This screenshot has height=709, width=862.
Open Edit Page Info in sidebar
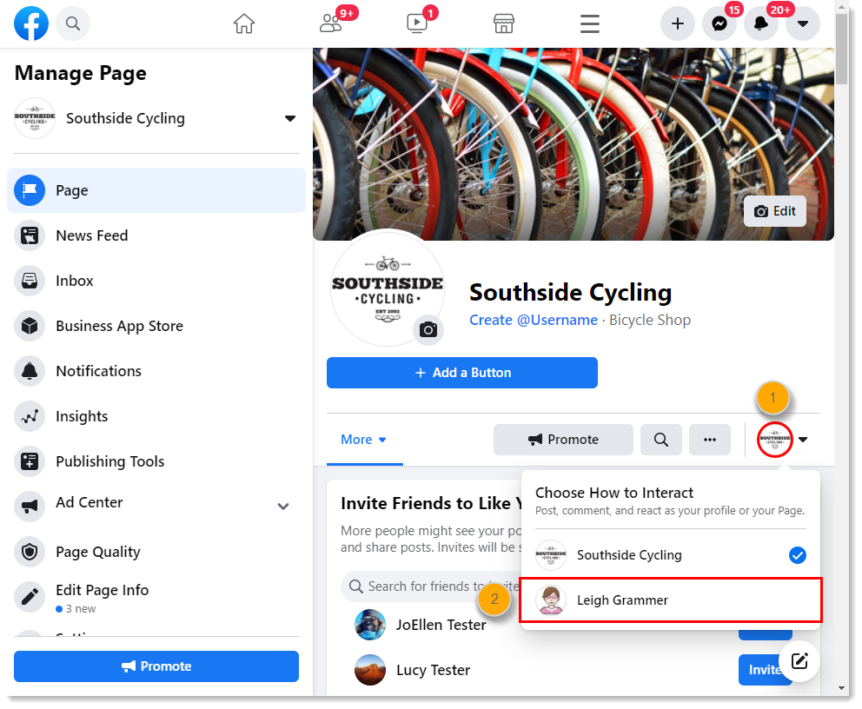coord(156,597)
